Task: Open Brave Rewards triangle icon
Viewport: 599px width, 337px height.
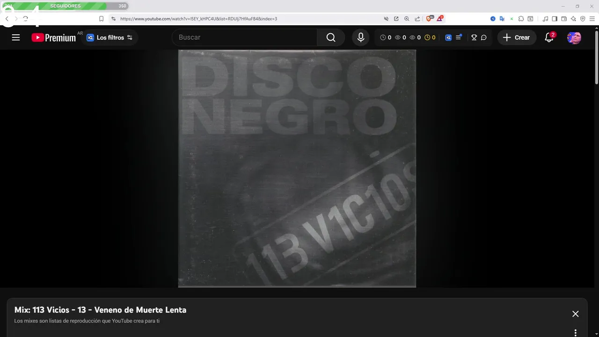Action: (440, 19)
